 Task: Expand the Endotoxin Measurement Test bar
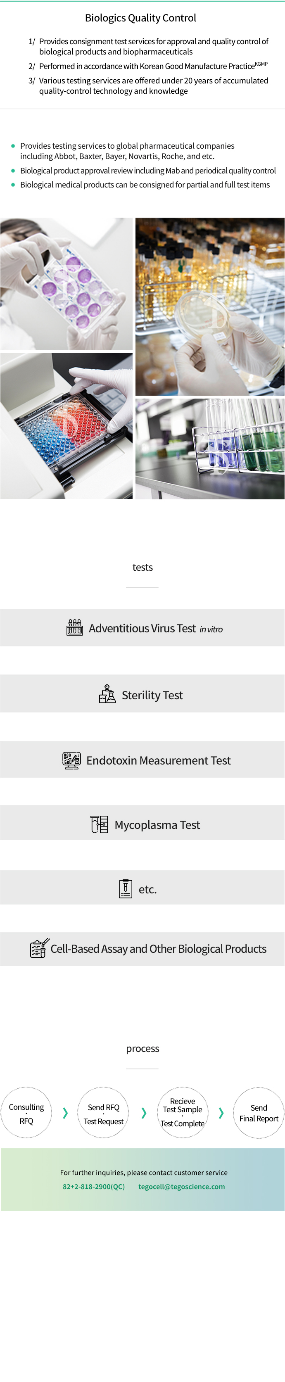142,760
